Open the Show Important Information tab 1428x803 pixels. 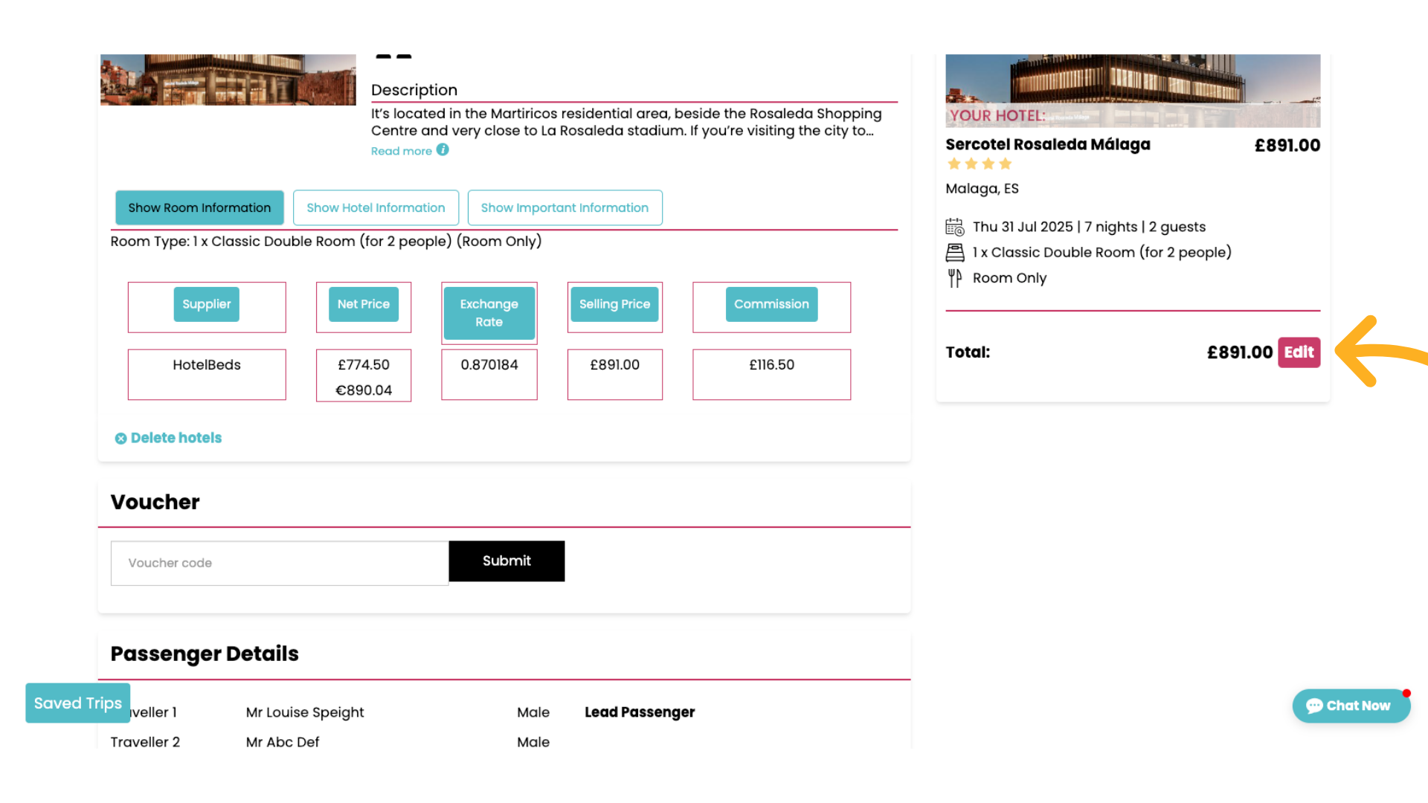[565, 207]
